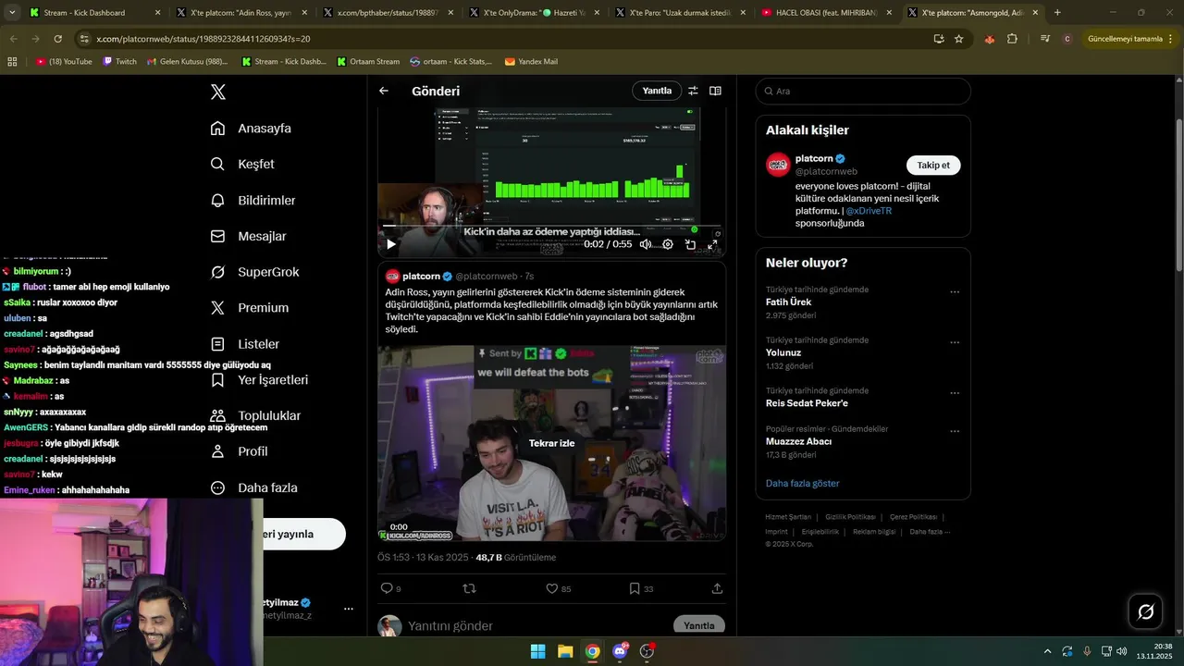
Task: Switch to HACEL OBASI tab
Action: pyautogui.click(x=826, y=13)
